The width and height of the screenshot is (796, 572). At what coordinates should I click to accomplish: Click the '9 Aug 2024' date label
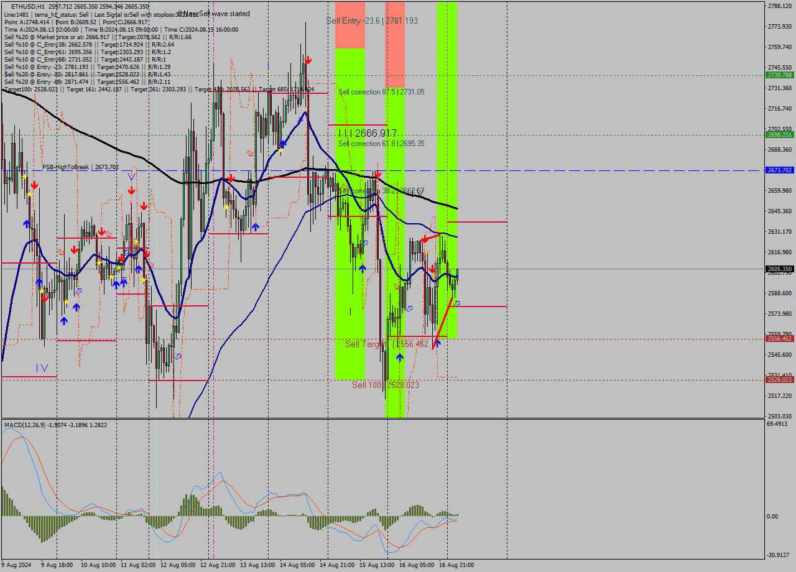tap(16, 565)
